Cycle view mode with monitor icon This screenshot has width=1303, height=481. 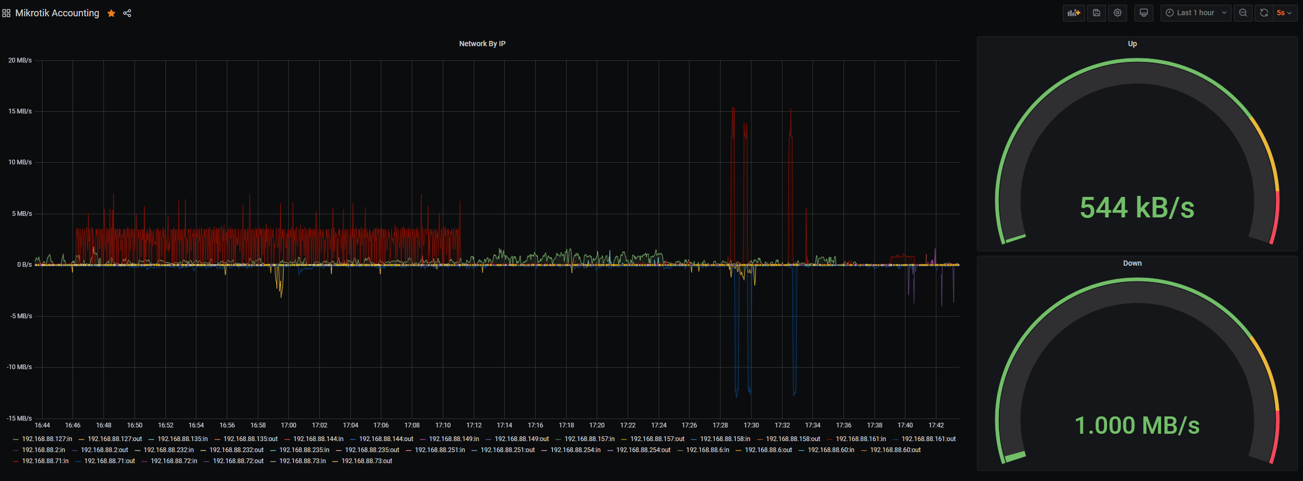(x=1144, y=13)
